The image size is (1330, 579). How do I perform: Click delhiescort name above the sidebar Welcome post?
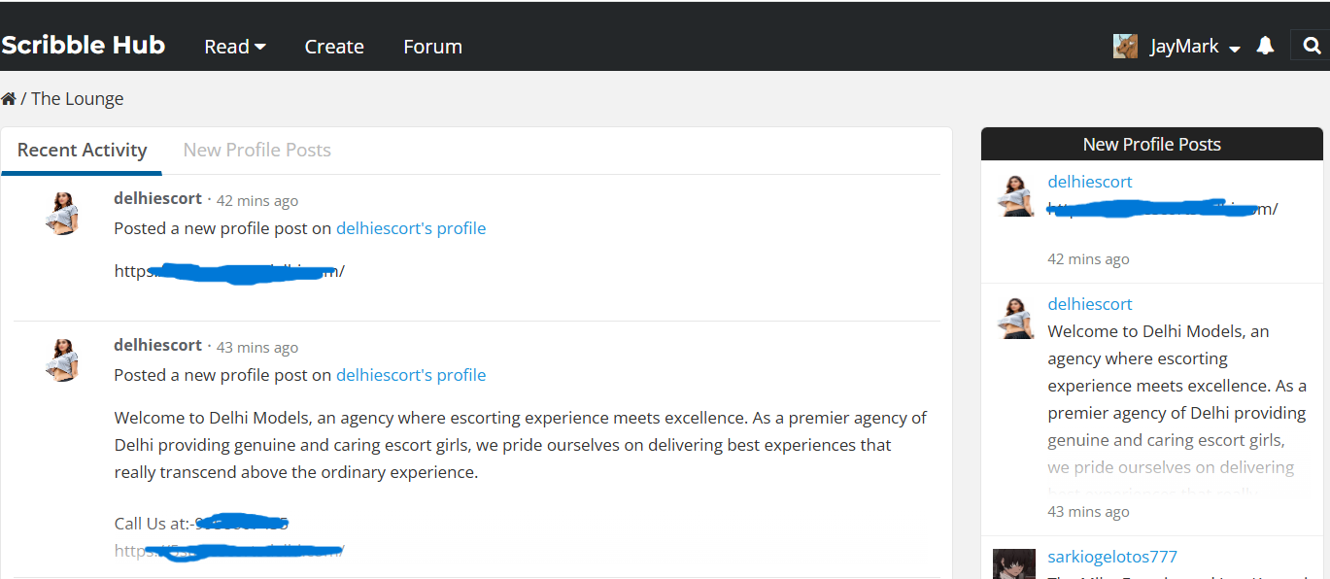coord(1089,304)
